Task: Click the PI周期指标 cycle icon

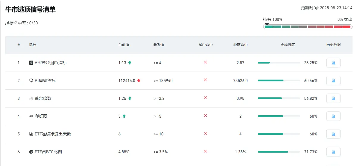Action: 31,81
